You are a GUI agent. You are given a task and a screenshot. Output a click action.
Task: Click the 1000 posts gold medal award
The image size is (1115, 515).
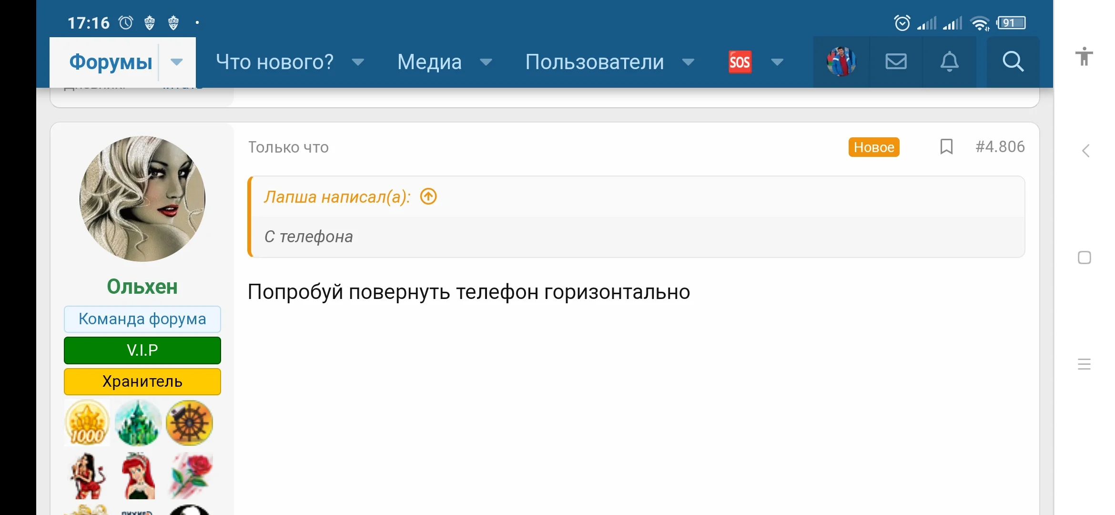tap(87, 423)
